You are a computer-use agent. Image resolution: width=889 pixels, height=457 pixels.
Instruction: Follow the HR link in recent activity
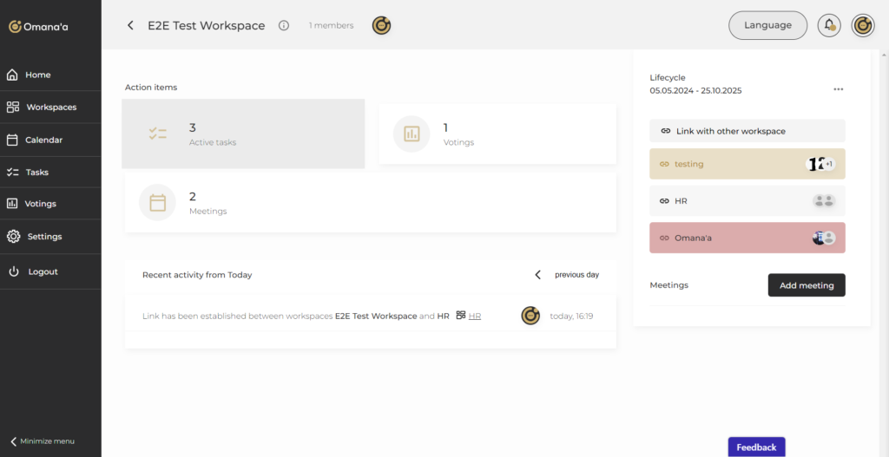click(x=475, y=317)
